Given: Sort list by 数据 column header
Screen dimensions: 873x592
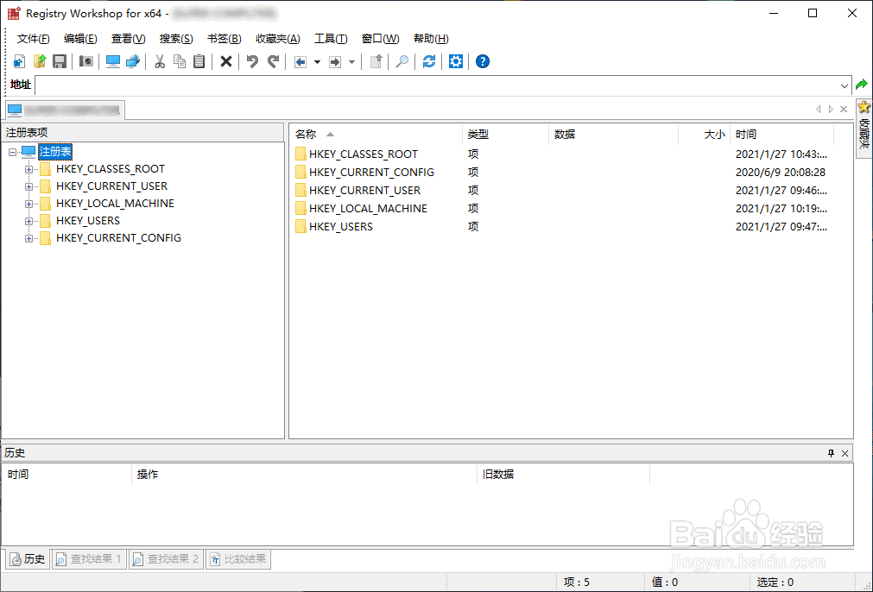Looking at the screenshot, I should pyautogui.click(x=614, y=134).
